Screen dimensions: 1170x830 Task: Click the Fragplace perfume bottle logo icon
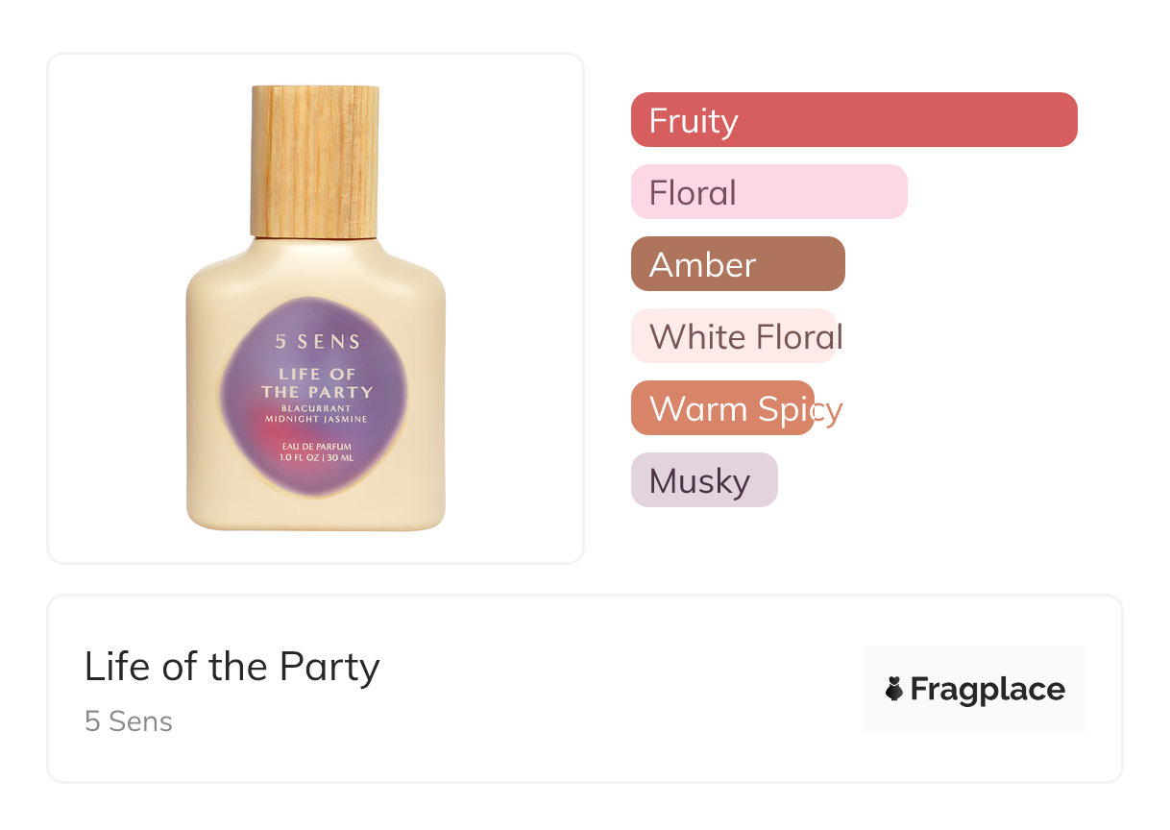[894, 689]
